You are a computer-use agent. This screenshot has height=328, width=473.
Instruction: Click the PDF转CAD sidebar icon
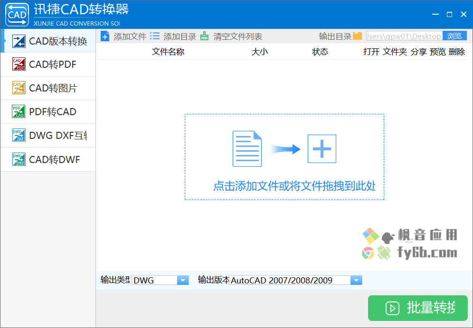tap(19, 111)
